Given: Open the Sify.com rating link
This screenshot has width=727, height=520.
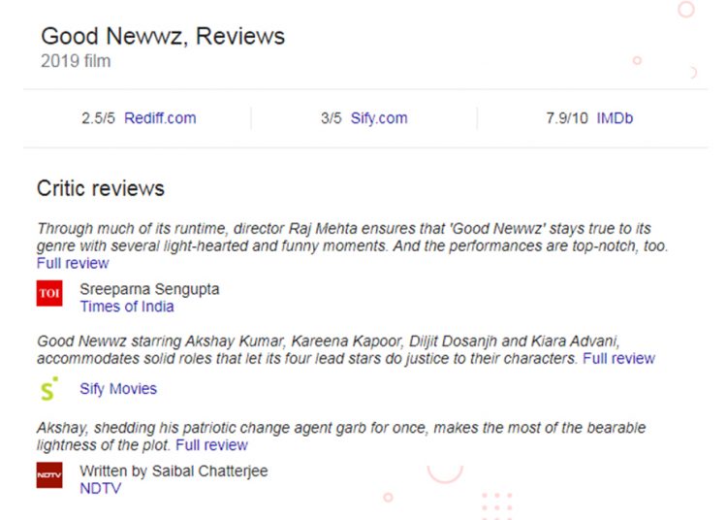Looking at the screenshot, I should (x=377, y=118).
